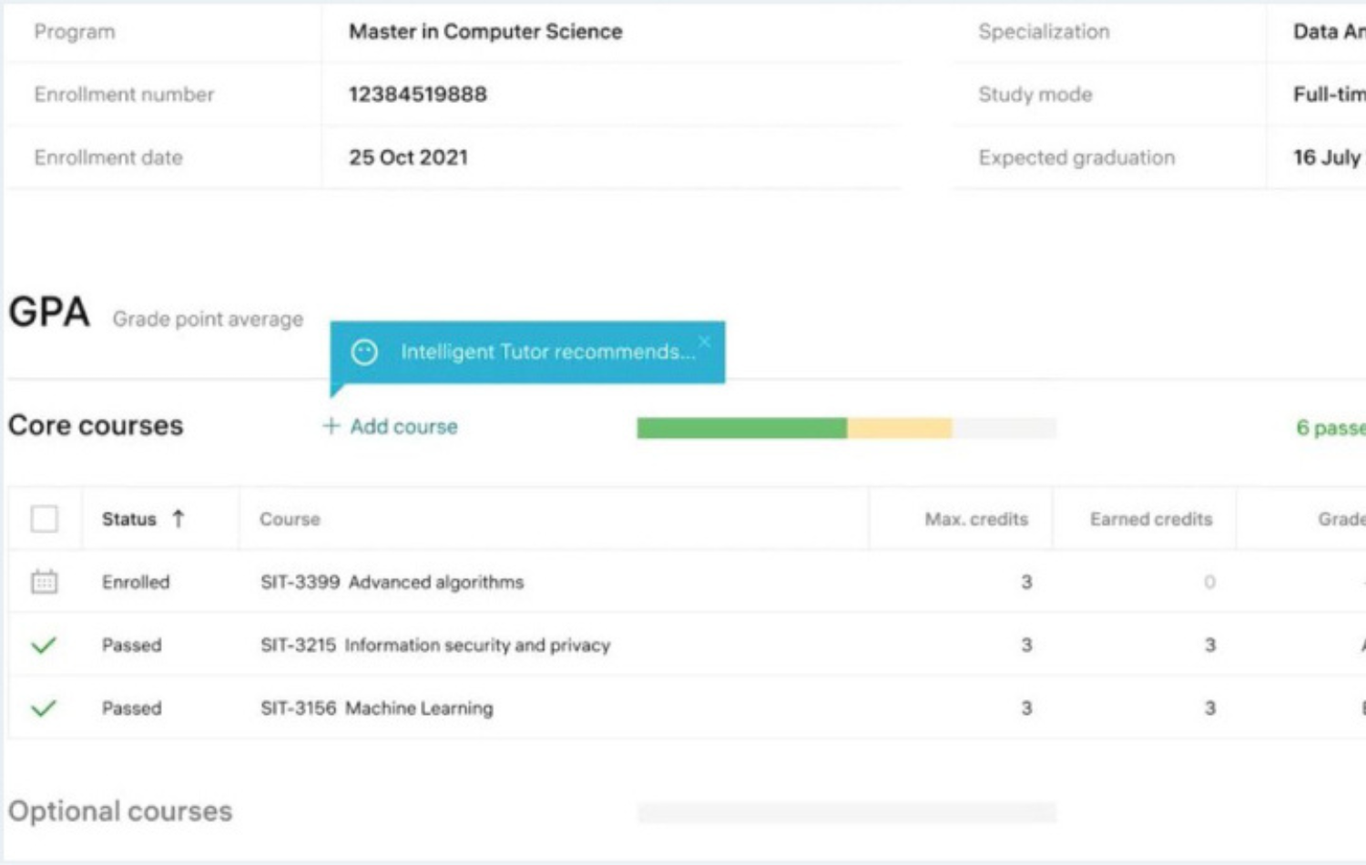Image resolution: width=1366 pixels, height=865 pixels.
Task: Click the Add course link
Action: (x=403, y=426)
